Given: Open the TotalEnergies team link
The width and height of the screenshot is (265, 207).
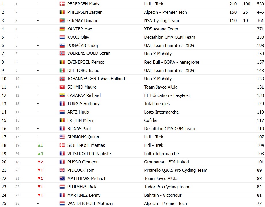Looking at the screenshot, I should pyautogui.click(x=157, y=104).
